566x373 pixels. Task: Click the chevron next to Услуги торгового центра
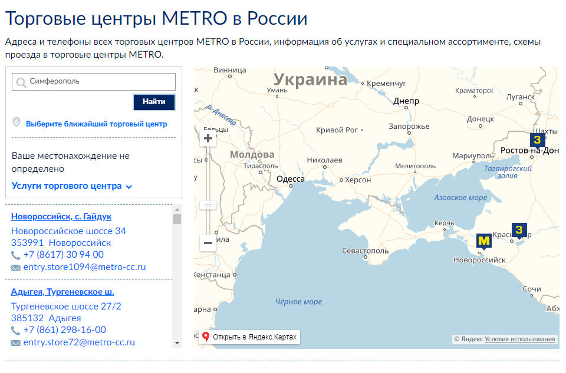click(x=129, y=186)
